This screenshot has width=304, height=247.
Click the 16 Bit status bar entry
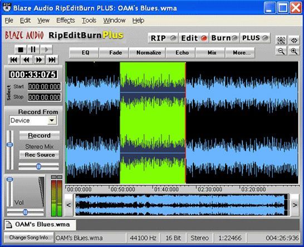tap(173, 238)
